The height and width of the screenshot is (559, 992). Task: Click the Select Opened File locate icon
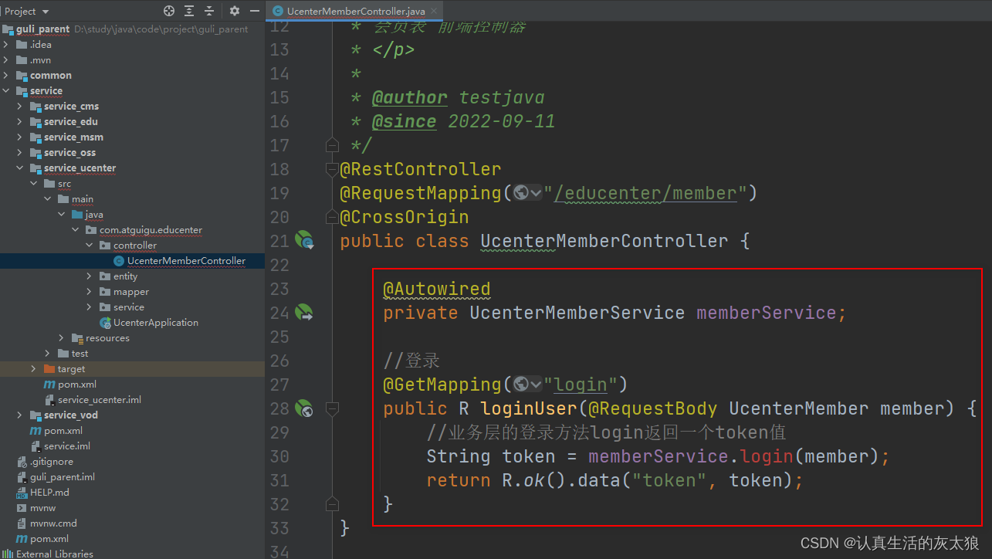coord(169,11)
